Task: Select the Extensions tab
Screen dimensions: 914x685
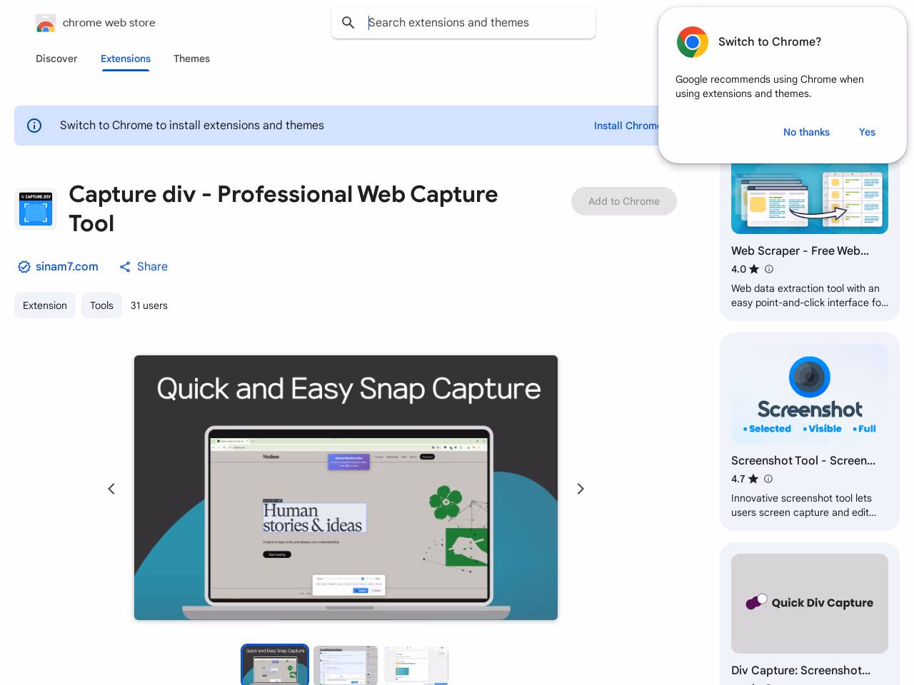Action: pyautogui.click(x=126, y=59)
